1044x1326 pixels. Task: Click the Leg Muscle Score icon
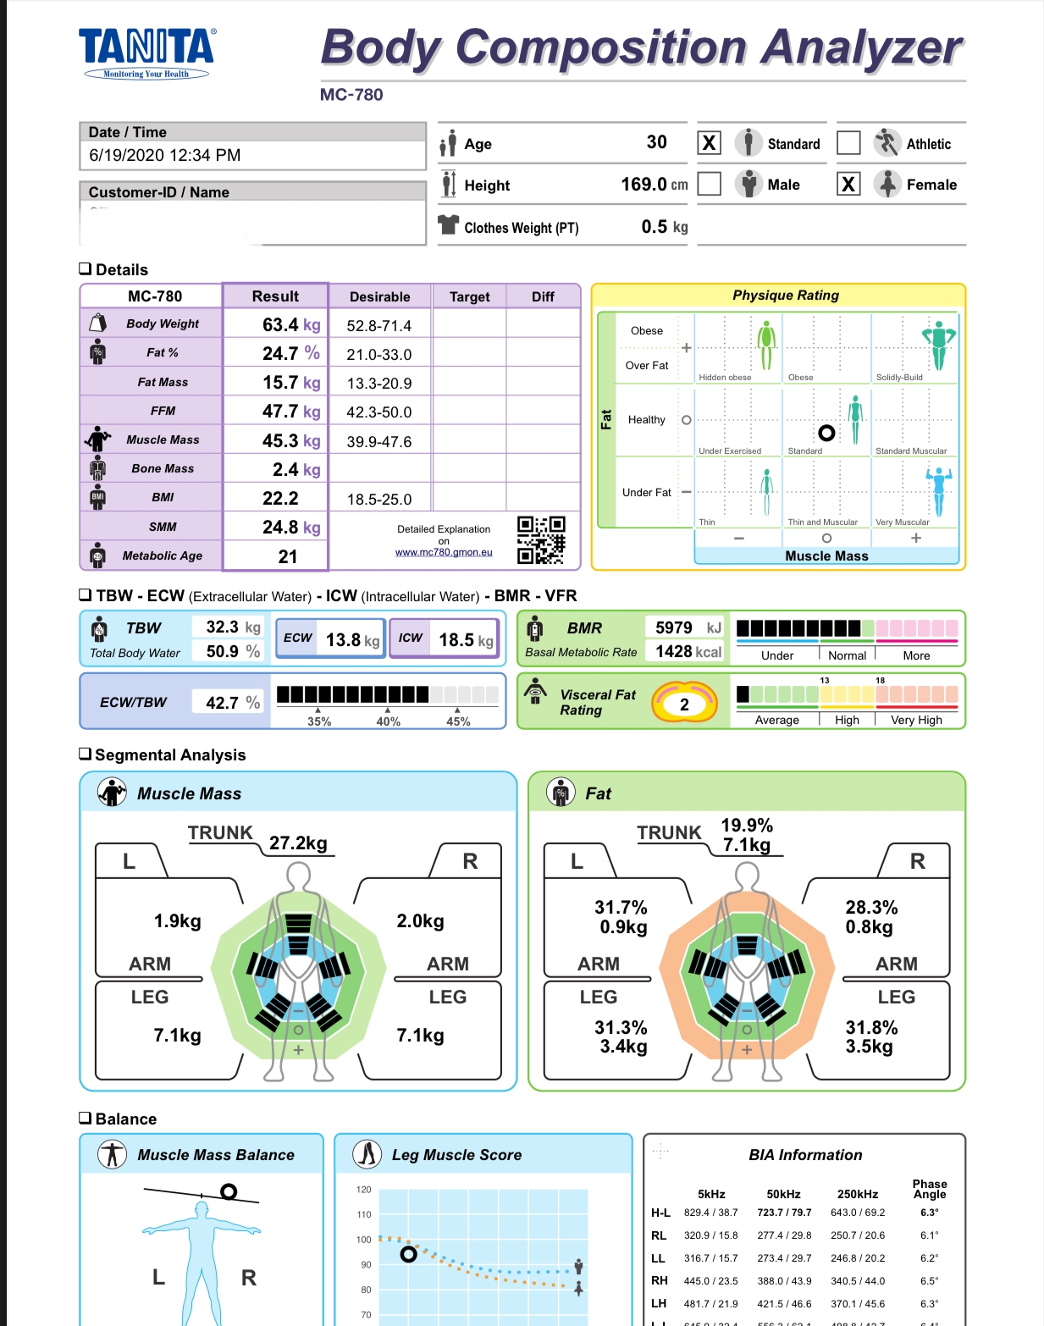point(367,1154)
